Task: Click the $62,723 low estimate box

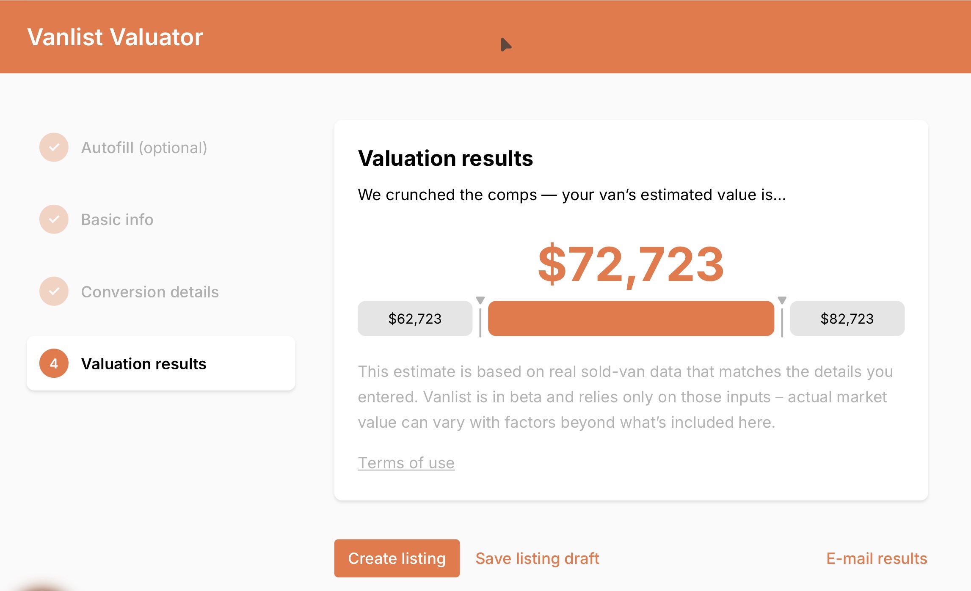Action: (x=415, y=319)
